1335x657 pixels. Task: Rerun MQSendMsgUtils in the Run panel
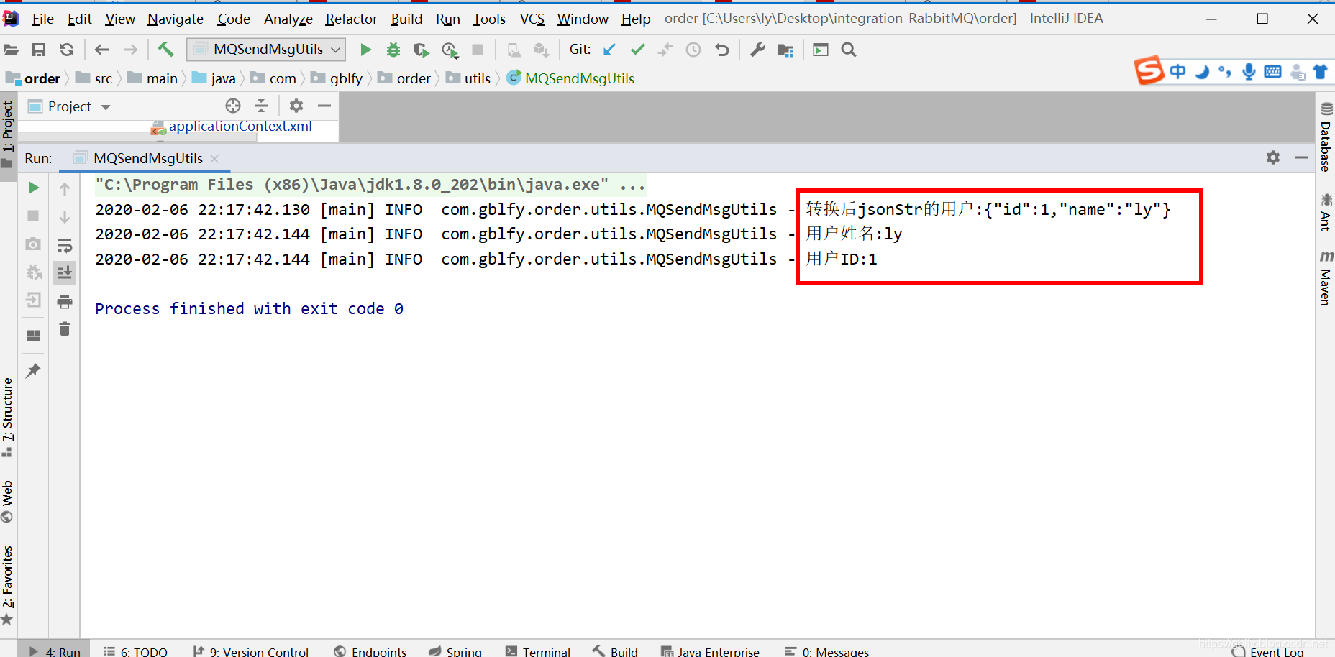33,188
